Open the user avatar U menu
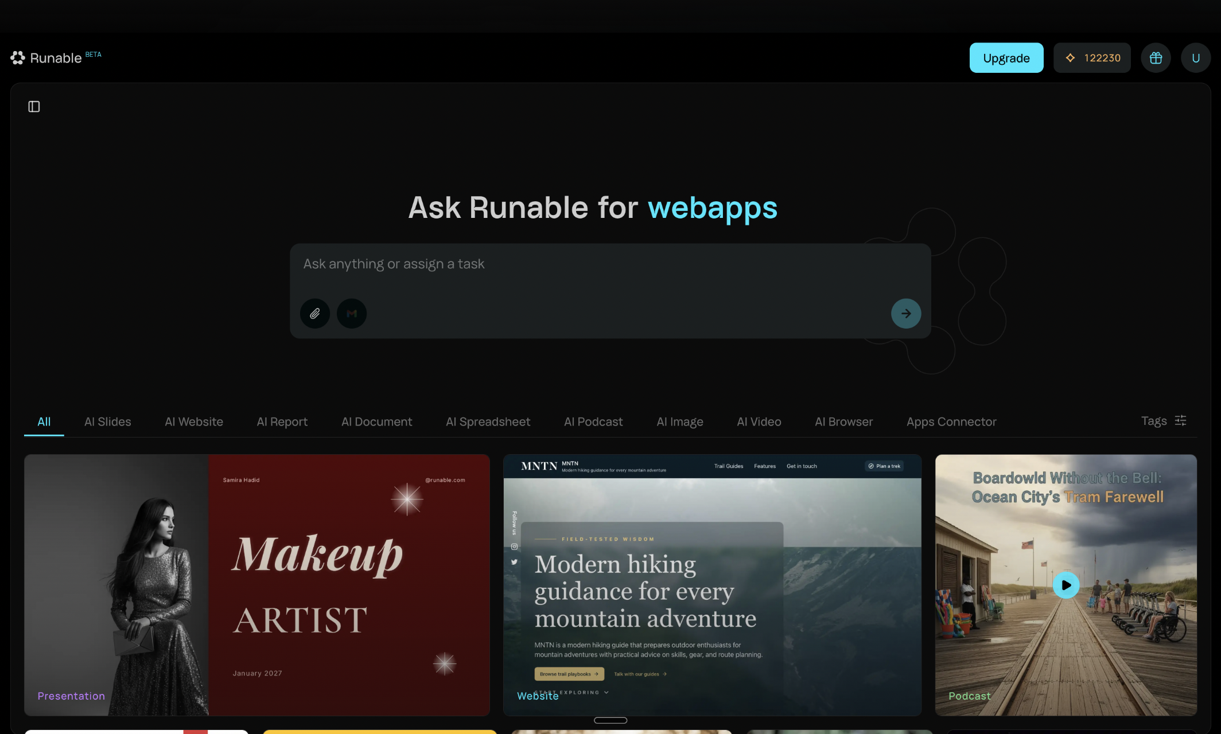The width and height of the screenshot is (1221, 734). point(1196,58)
